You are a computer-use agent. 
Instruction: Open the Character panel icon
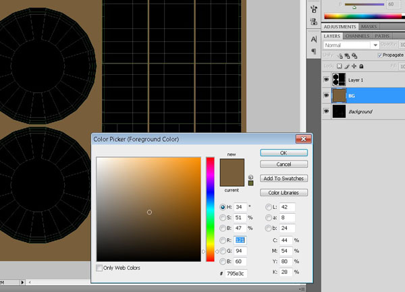tap(314, 39)
